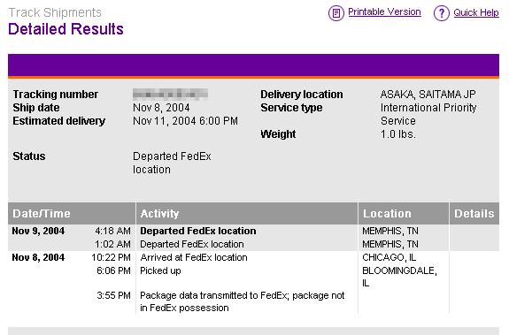
Task: Click the BLOOMINGDALE, IL location cell
Action: (x=399, y=277)
